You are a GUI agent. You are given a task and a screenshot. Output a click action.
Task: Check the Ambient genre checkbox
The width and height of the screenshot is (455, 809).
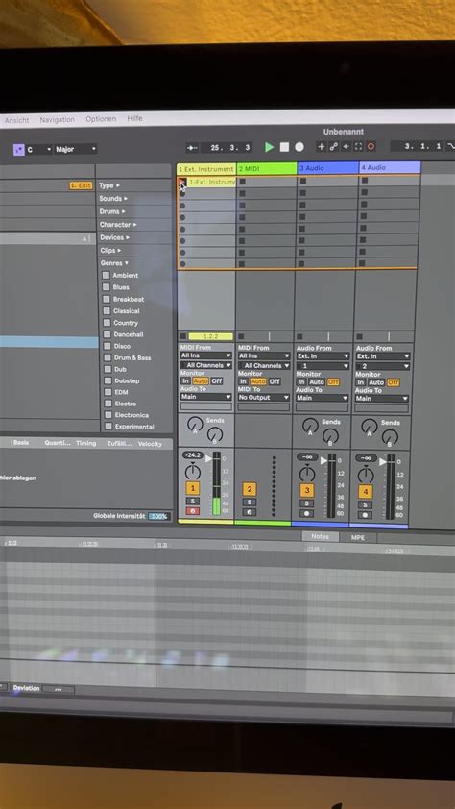[x=107, y=275]
